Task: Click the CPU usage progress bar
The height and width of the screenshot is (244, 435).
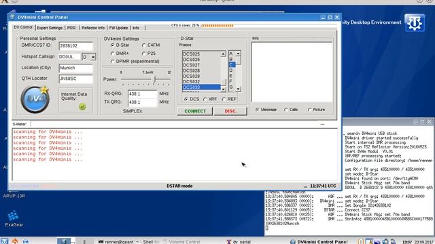Action: point(217,26)
